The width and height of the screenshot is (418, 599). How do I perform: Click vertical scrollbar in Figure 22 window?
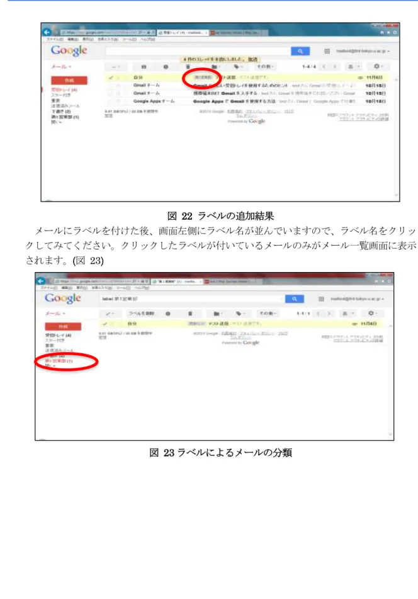coord(396,137)
